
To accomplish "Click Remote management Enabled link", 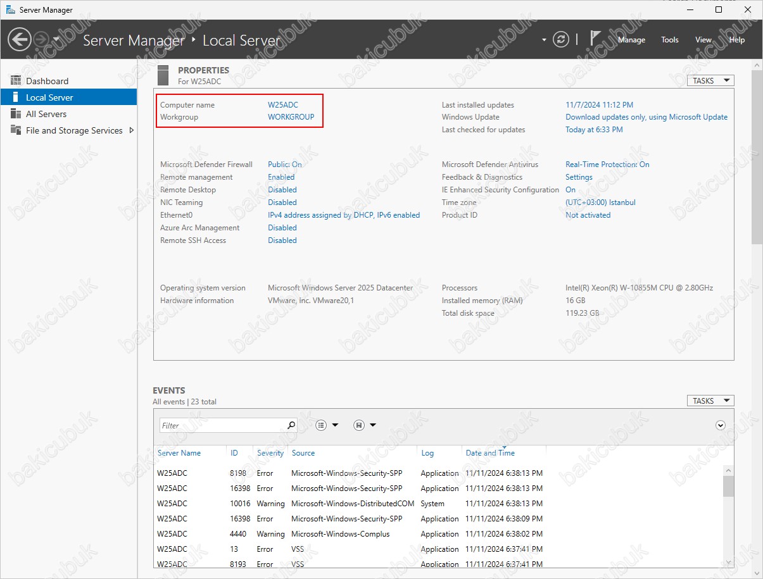I will [x=281, y=177].
